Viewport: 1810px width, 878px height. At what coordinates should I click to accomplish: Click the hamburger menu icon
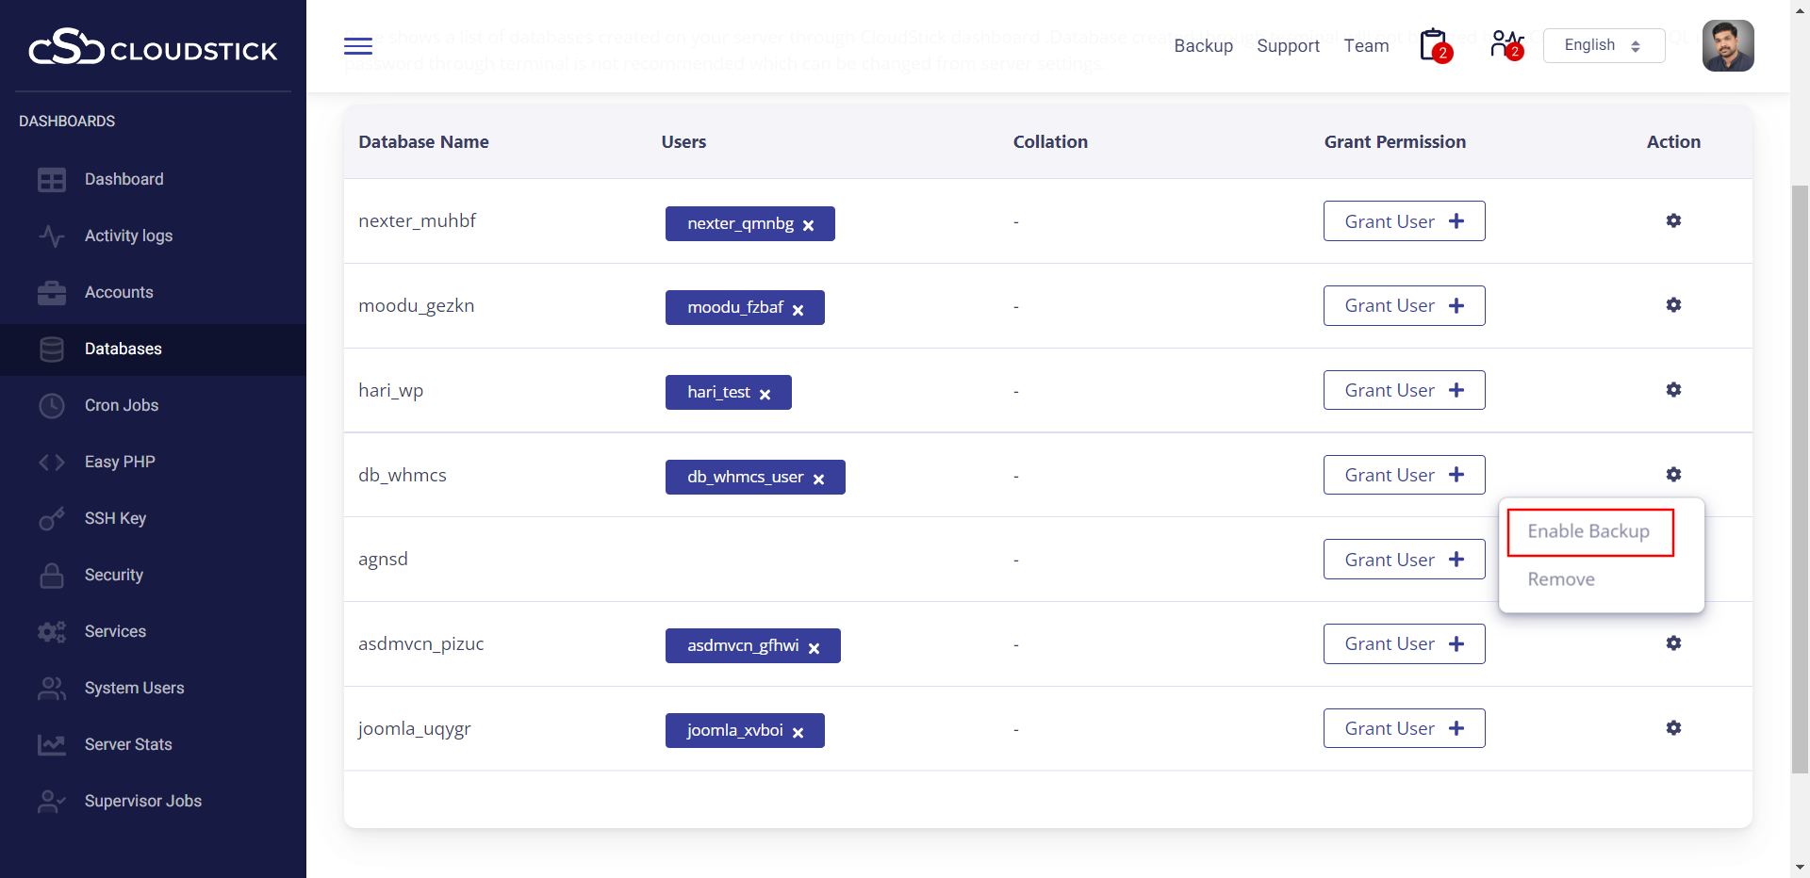tap(358, 46)
